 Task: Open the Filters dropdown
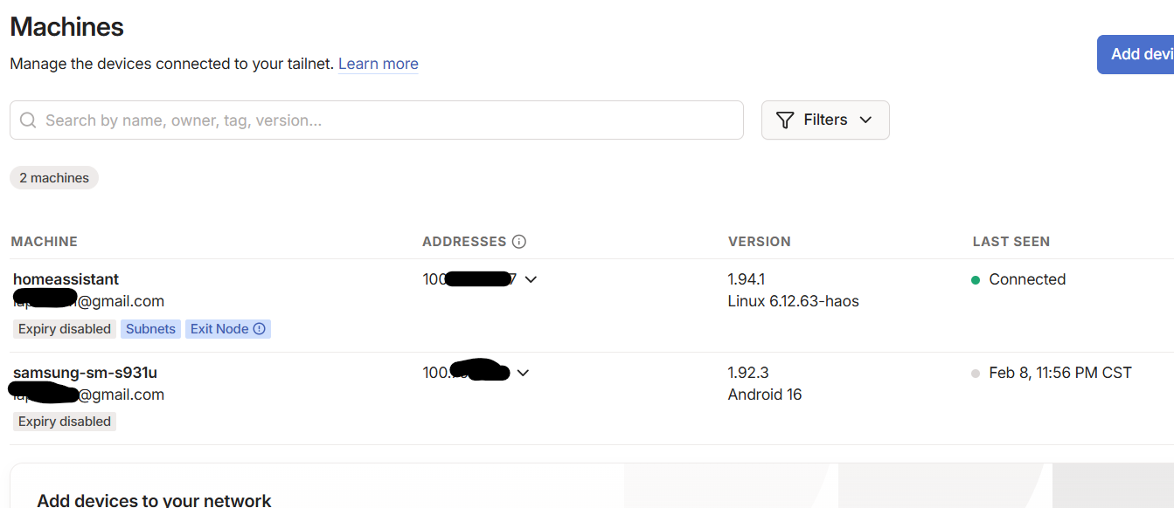click(x=825, y=120)
